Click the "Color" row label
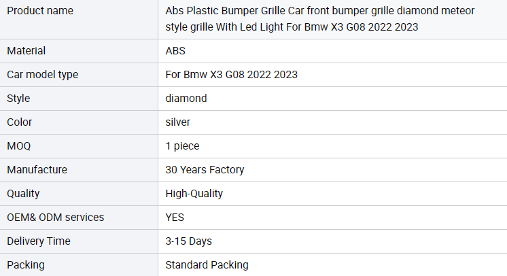Image resolution: width=507 pixels, height=276 pixels. [20, 122]
